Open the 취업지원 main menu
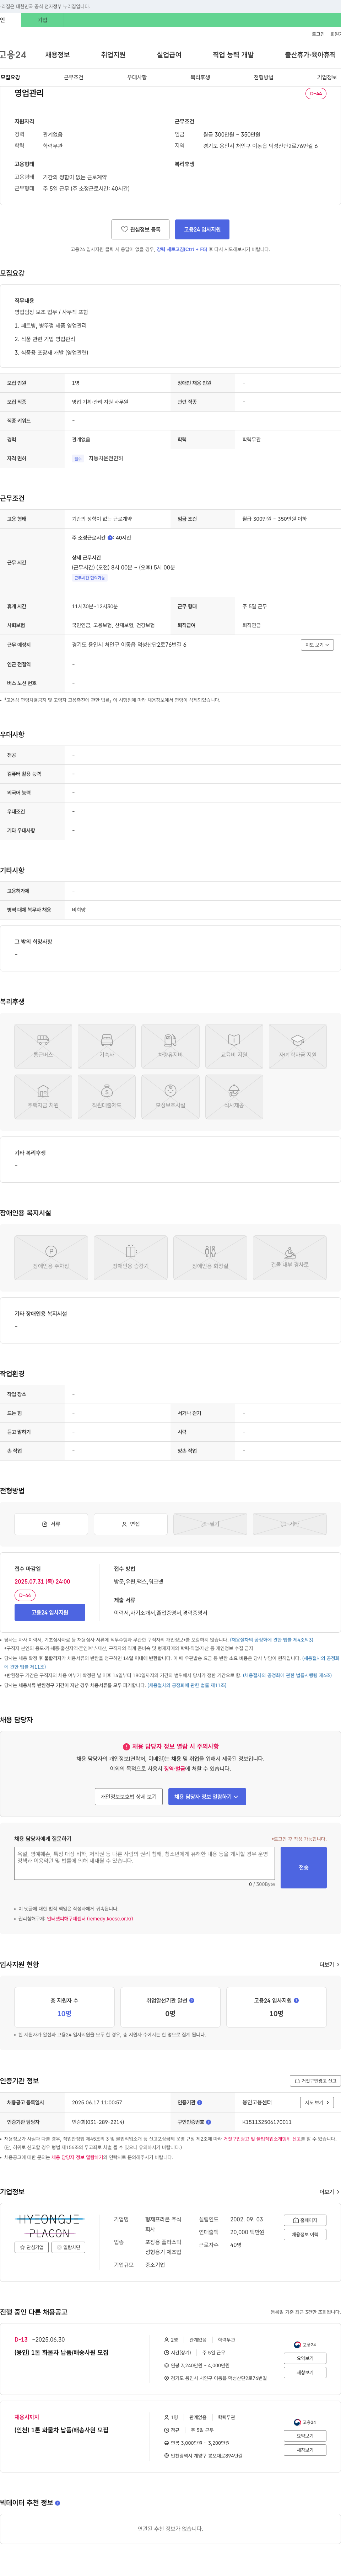 coord(113,55)
